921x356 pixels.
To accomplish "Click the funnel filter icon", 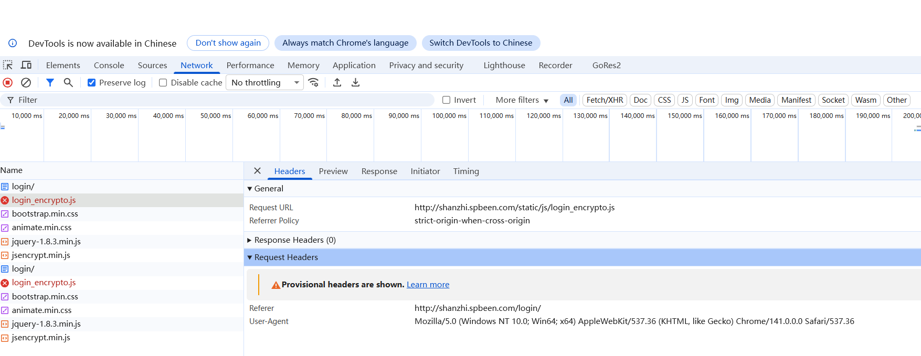I will tap(50, 82).
